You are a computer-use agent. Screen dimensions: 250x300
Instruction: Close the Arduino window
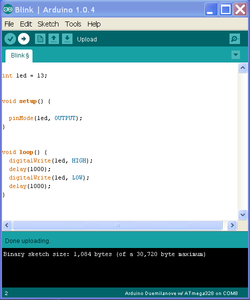[x=240, y=9]
